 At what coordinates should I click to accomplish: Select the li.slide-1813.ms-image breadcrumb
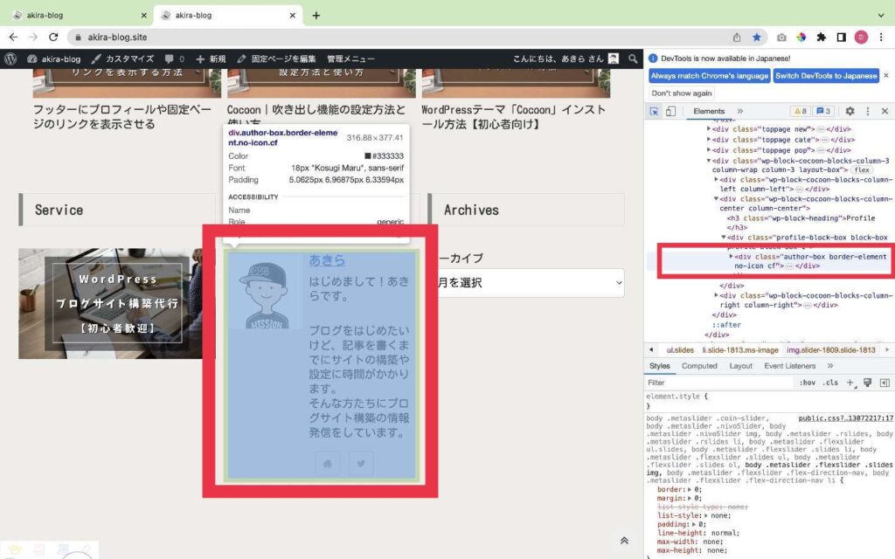[x=740, y=349]
